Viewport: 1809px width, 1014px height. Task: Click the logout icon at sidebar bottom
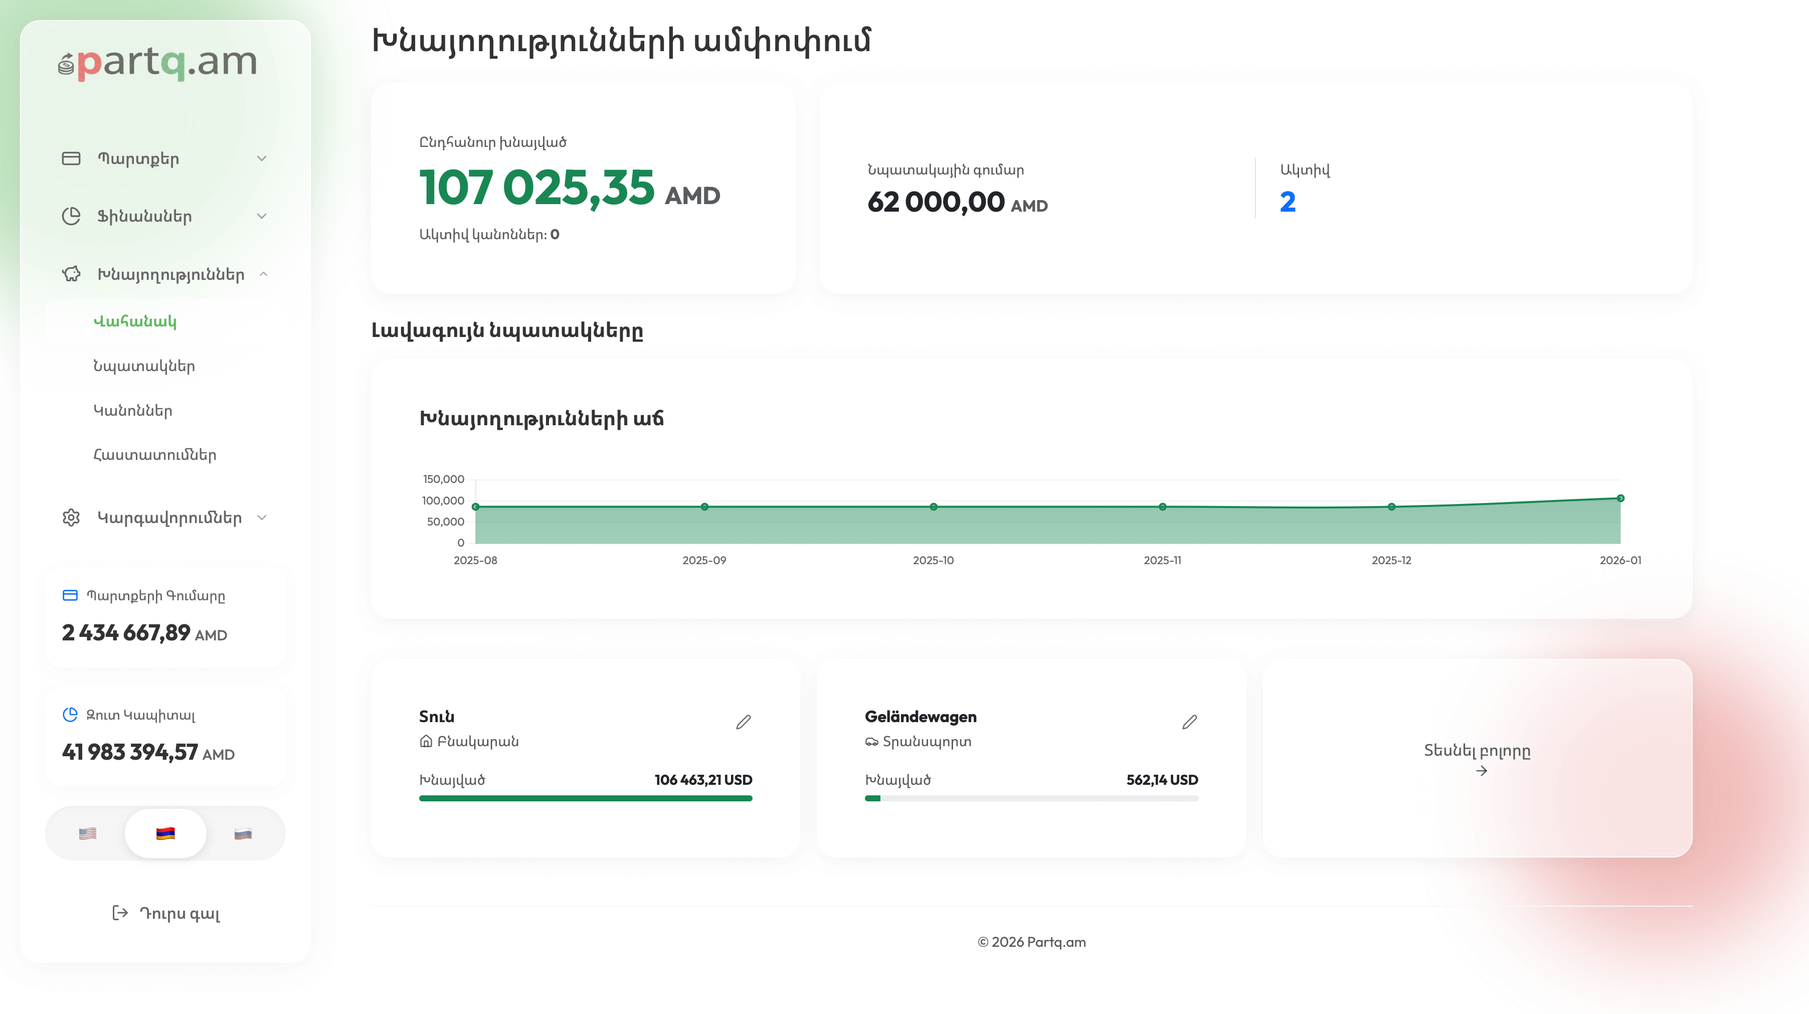tap(120, 913)
